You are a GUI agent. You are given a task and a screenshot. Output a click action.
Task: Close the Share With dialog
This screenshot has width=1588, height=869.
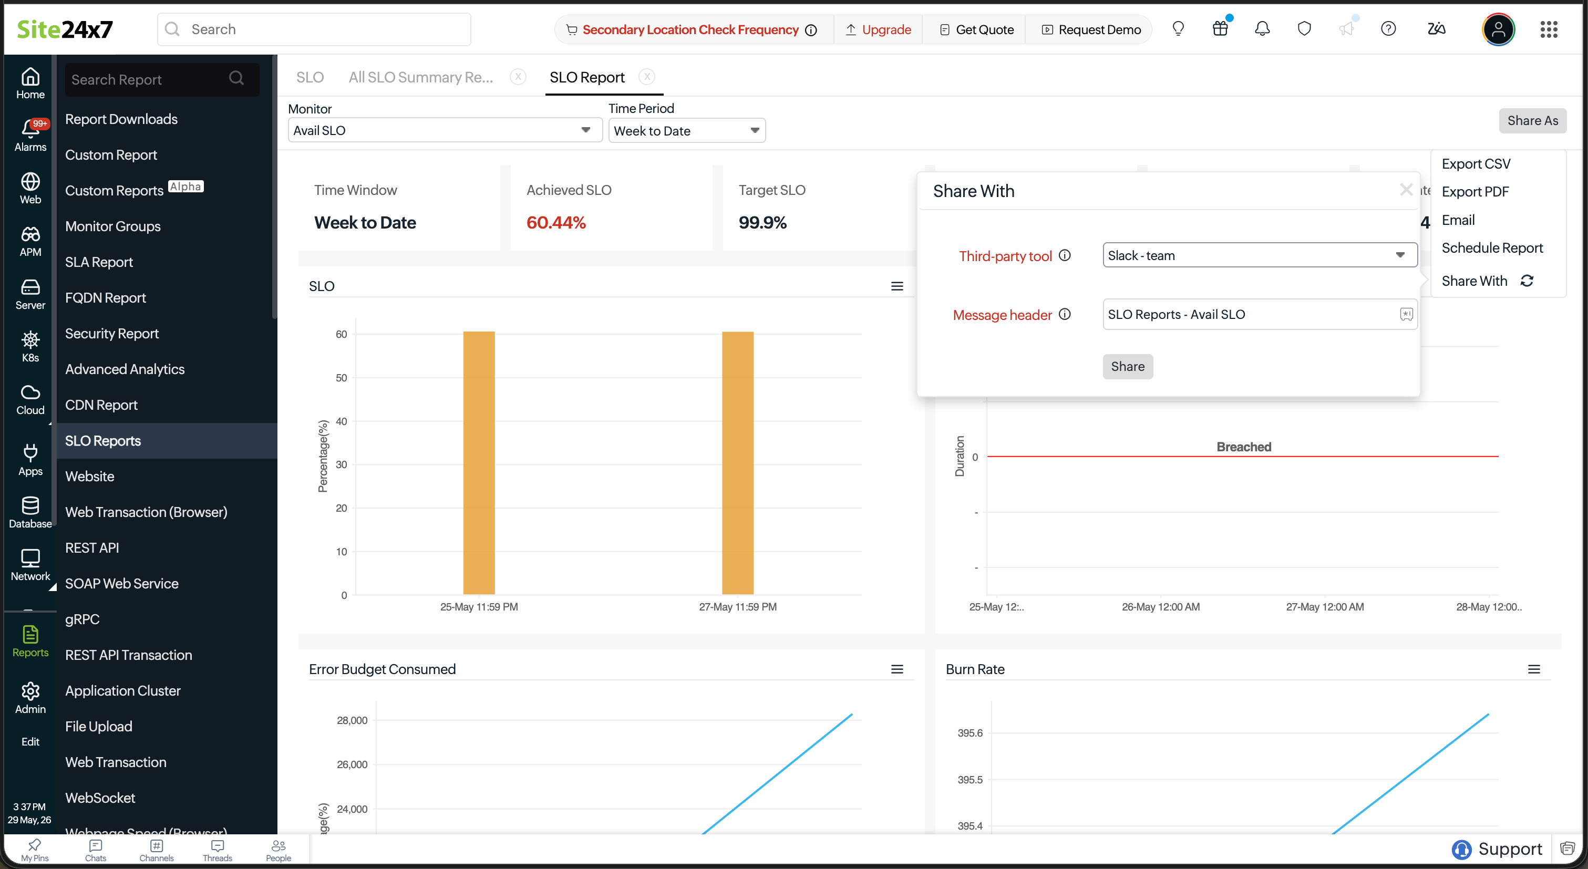tap(1406, 190)
